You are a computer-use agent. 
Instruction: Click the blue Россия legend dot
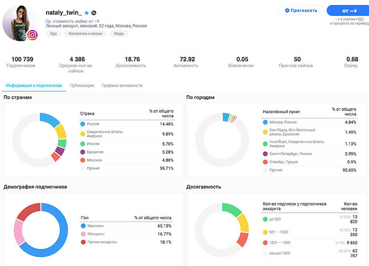(x=83, y=124)
